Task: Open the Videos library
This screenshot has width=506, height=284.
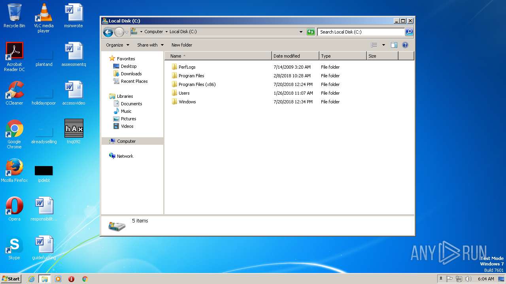Action: pos(127,126)
